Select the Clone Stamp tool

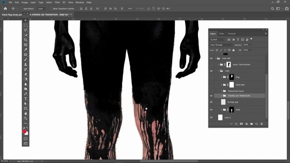point(25,64)
